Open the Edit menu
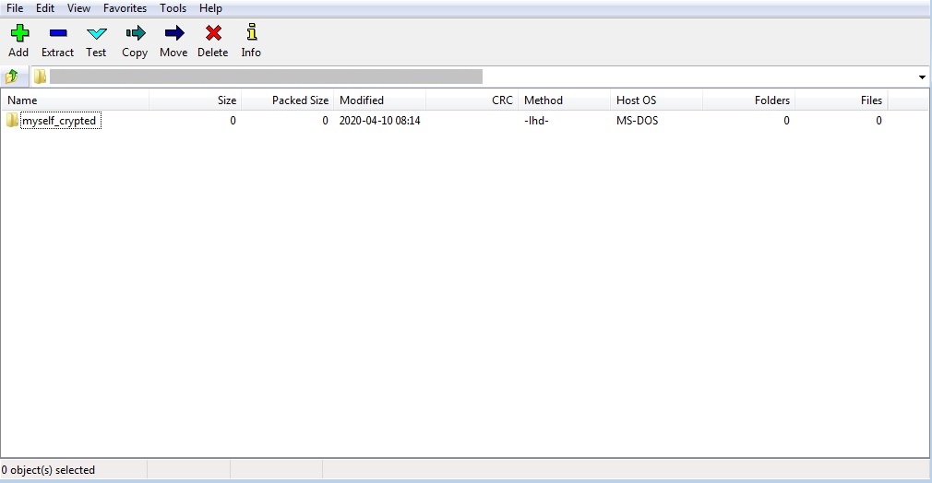 coord(45,8)
